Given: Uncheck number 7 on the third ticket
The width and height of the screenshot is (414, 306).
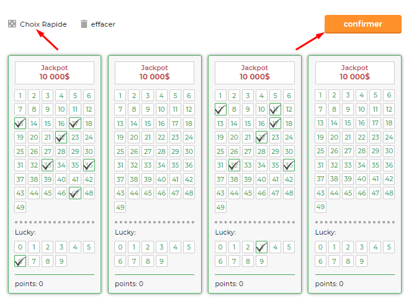Looking at the screenshot, I should pos(220,109).
